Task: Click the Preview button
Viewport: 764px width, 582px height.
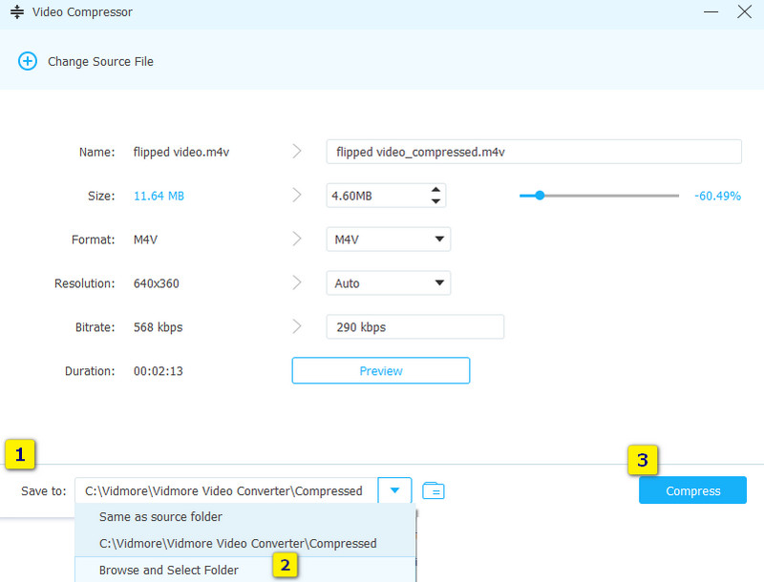Action: click(x=380, y=371)
